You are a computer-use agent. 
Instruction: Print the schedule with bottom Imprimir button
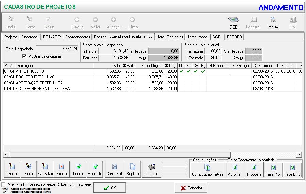pos(151,169)
